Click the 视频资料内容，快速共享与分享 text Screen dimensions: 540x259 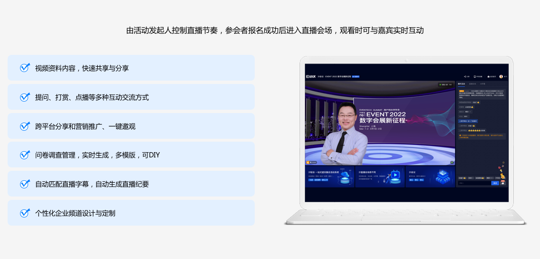[82, 68]
